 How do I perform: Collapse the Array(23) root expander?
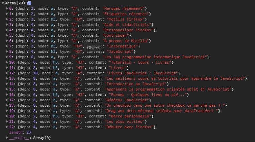(3, 3)
